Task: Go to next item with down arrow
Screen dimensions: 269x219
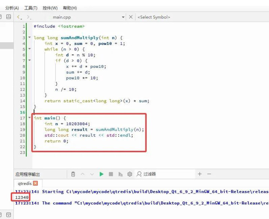Action: pyautogui.click(x=92, y=174)
